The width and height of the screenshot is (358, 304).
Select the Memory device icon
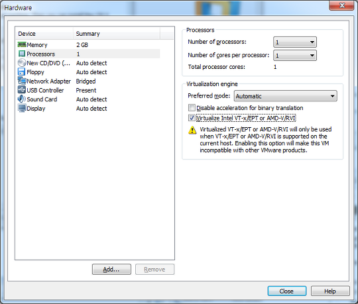pyautogui.click(x=22, y=44)
